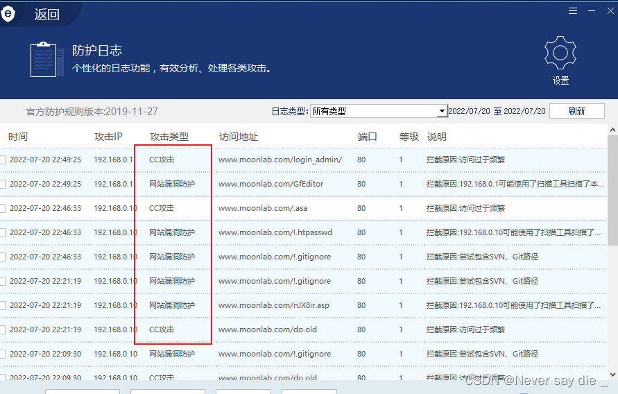The height and width of the screenshot is (394, 618).
Task: Open the 日志类型 所有类型 dropdown
Action: pyautogui.click(x=379, y=111)
